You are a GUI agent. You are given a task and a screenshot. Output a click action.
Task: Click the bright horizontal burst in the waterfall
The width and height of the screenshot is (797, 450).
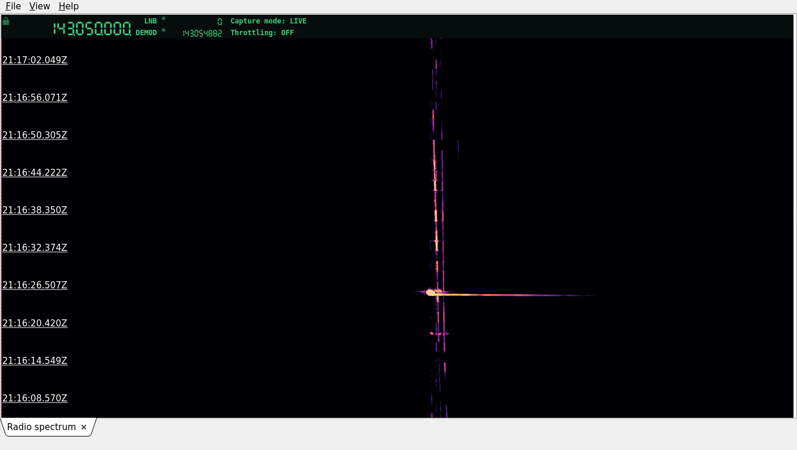(504, 294)
